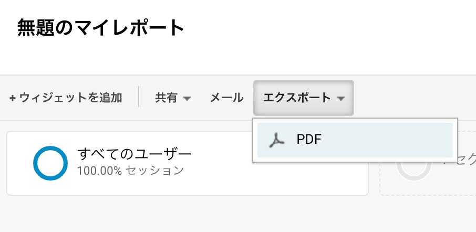Click the すべてのユーザー label

(x=134, y=154)
